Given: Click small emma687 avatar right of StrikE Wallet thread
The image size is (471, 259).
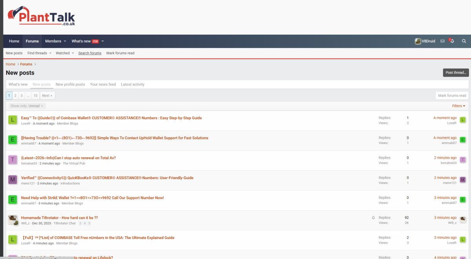Looking at the screenshot, I should tap(463, 200).
